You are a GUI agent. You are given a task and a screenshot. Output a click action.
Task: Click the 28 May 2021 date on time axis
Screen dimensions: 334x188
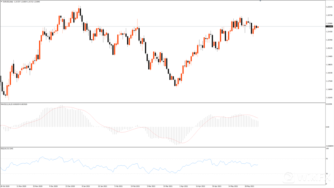coord(249,186)
